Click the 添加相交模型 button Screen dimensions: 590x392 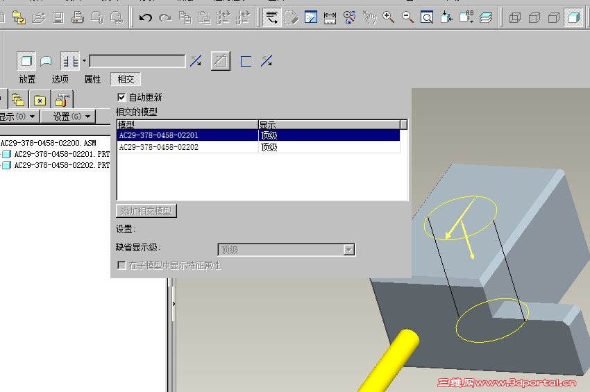click(x=146, y=211)
